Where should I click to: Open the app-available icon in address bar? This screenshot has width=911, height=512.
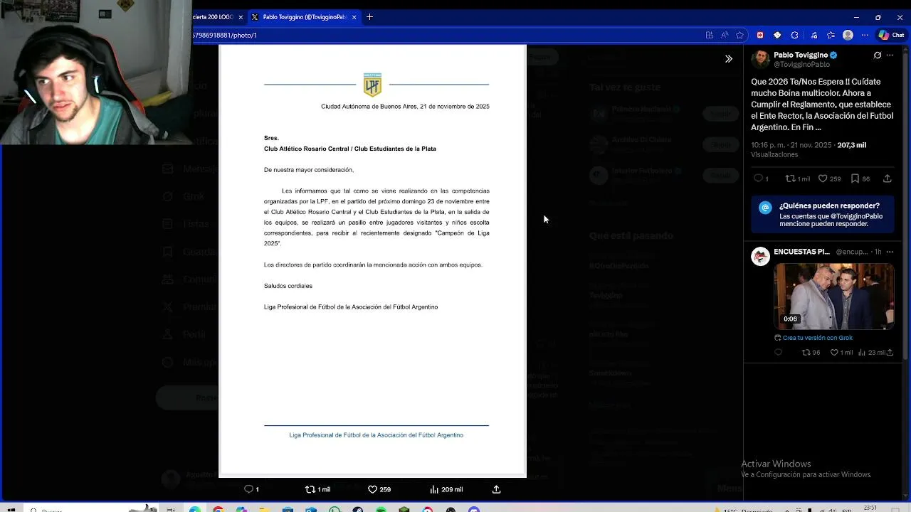(709, 35)
